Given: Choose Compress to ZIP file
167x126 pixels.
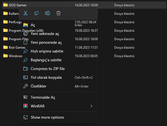Looking at the screenshot, I should click(x=48, y=69).
